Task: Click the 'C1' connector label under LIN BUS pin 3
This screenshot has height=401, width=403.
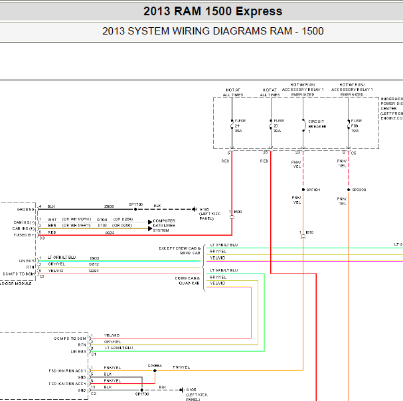Action: pyautogui.click(x=94, y=355)
